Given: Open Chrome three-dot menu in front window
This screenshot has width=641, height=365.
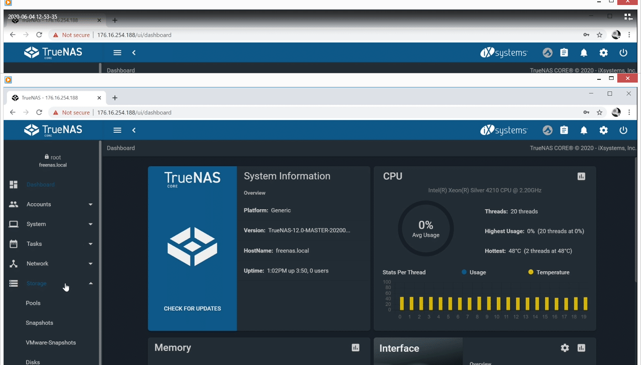Looking at the screenshot, I should [x=629, y=112].
